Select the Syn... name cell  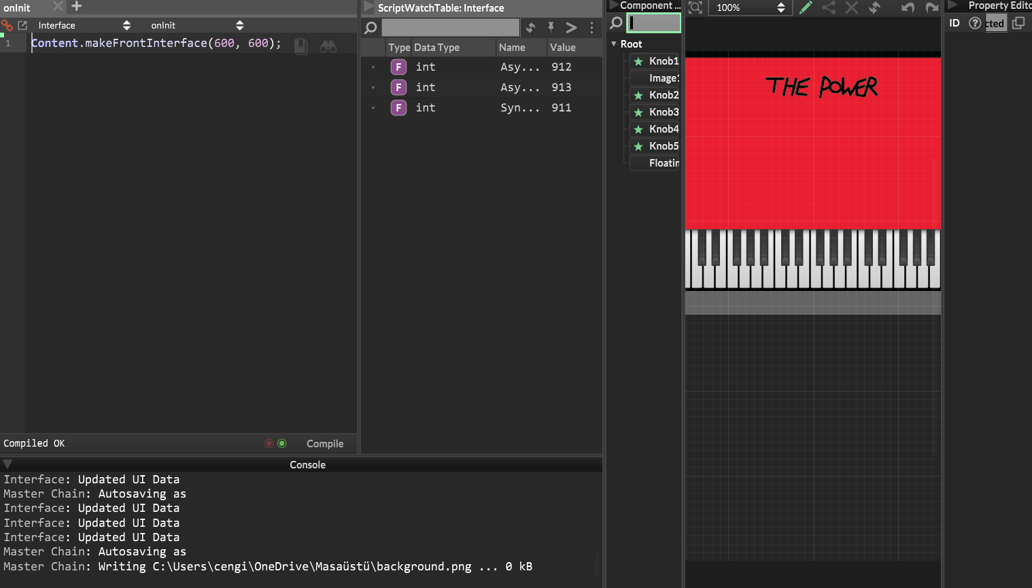(520, 107)
